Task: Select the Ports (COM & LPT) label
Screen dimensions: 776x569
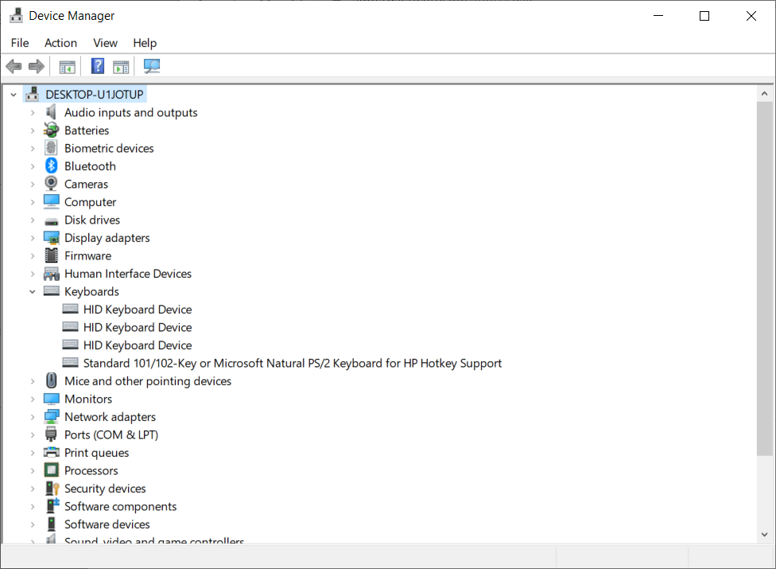Action: [x=111, y=435]
